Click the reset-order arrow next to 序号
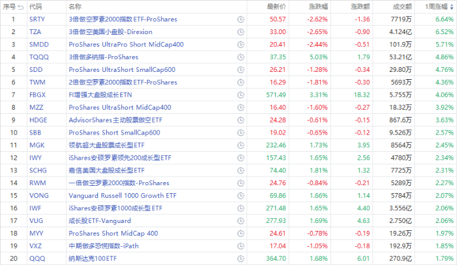This screenshot has width=457, height=265. [21, 7]
